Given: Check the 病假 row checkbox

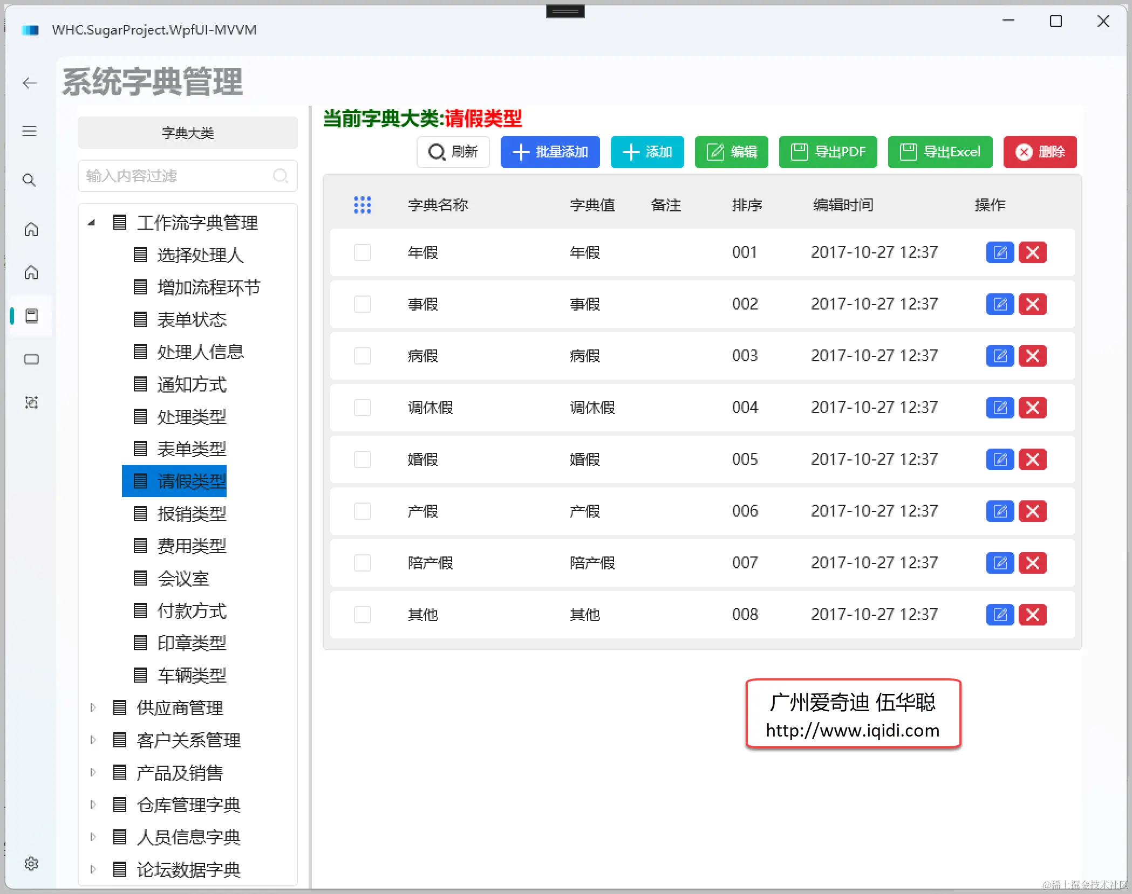Looking at the screenshot, I should (363, 356).
